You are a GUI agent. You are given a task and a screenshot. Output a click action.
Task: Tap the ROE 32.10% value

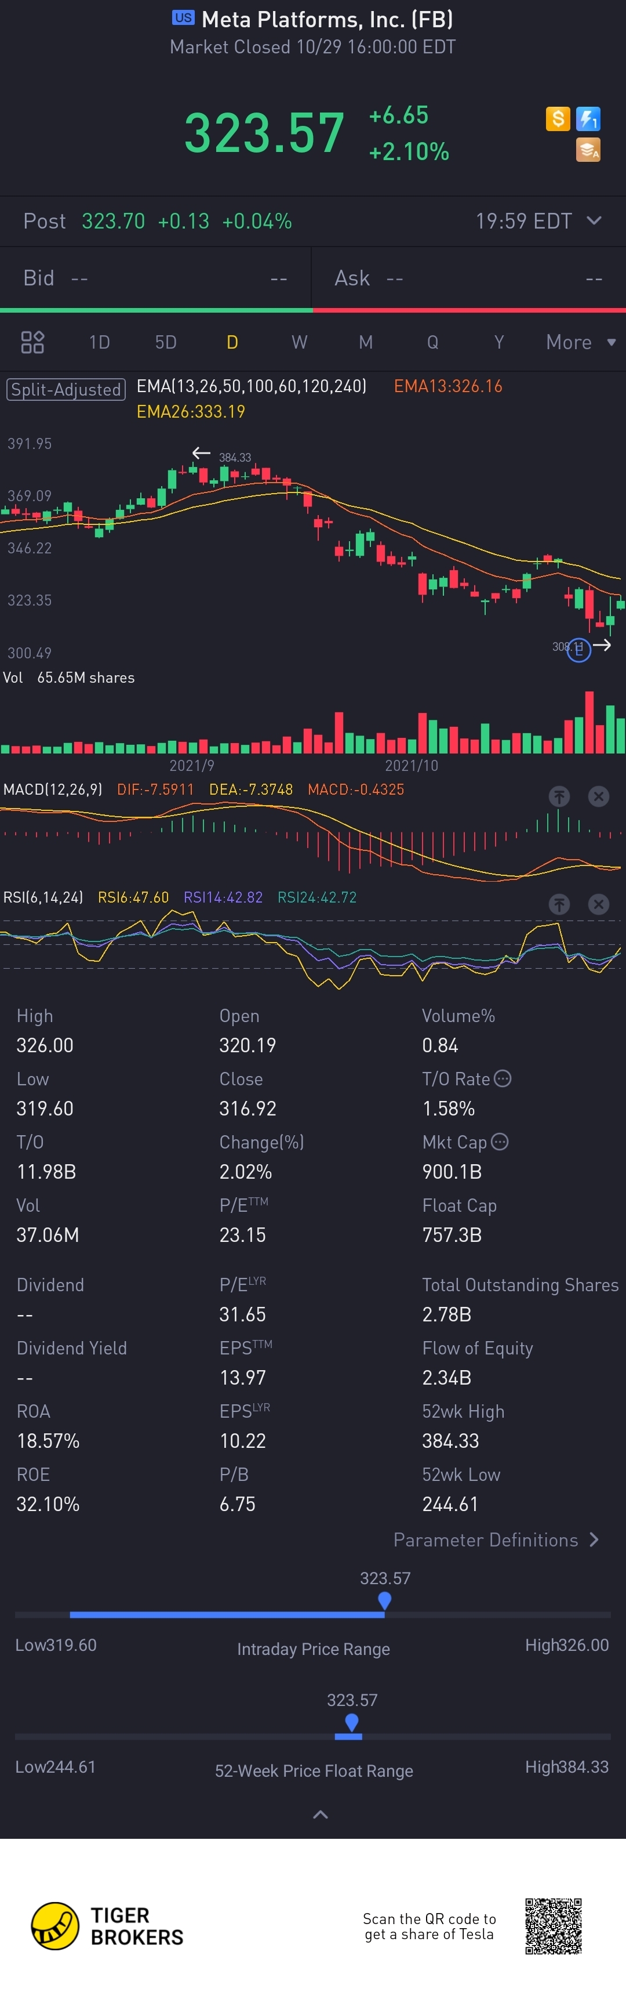click(x=48, y=1504)
